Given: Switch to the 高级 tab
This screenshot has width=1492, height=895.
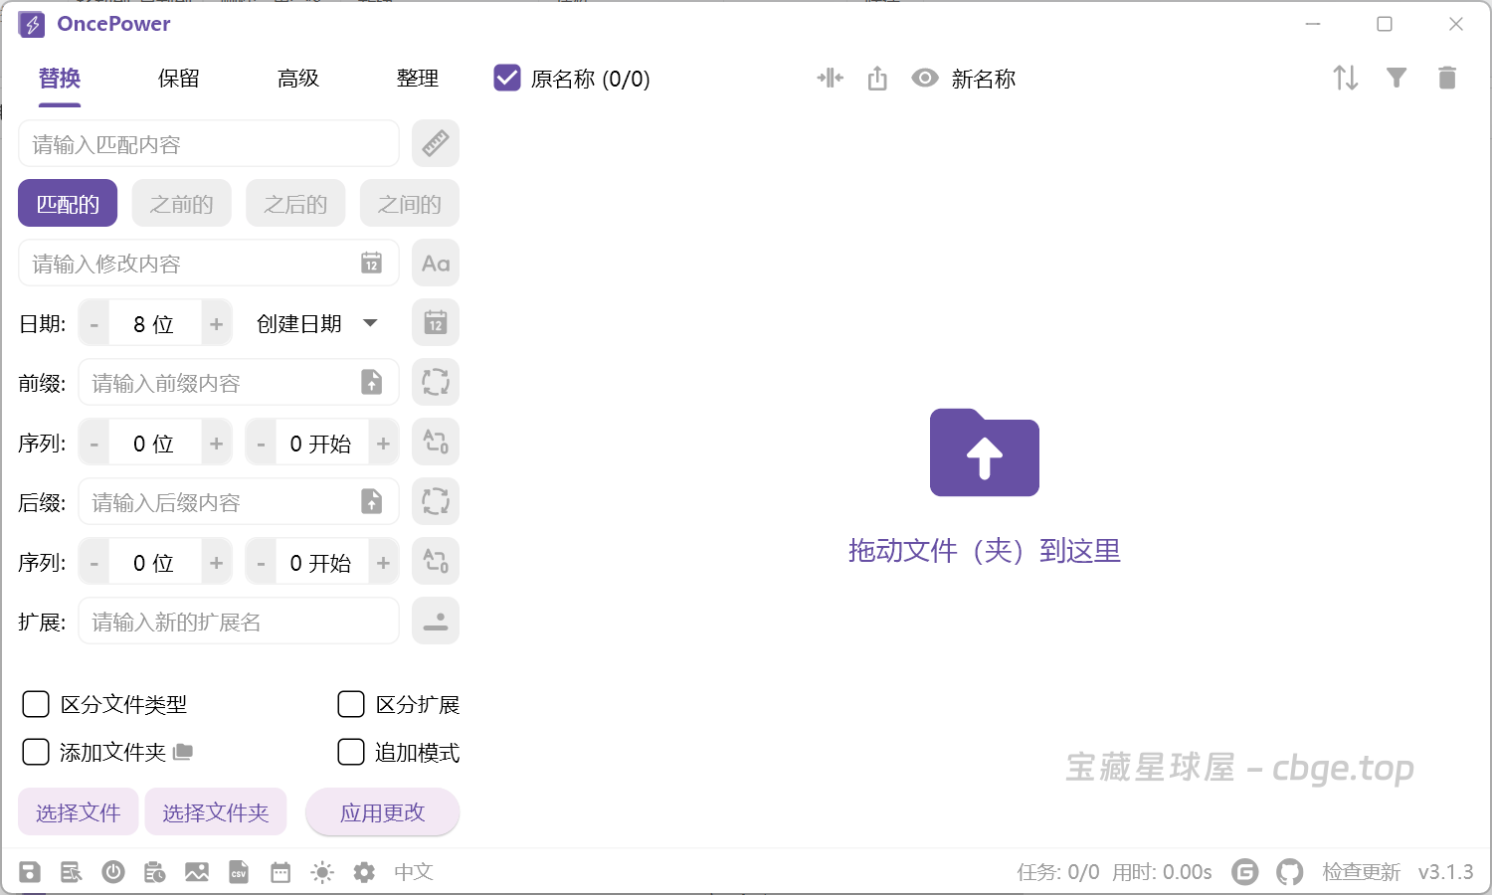Looking at the screenshot, I should coord(298,78).
